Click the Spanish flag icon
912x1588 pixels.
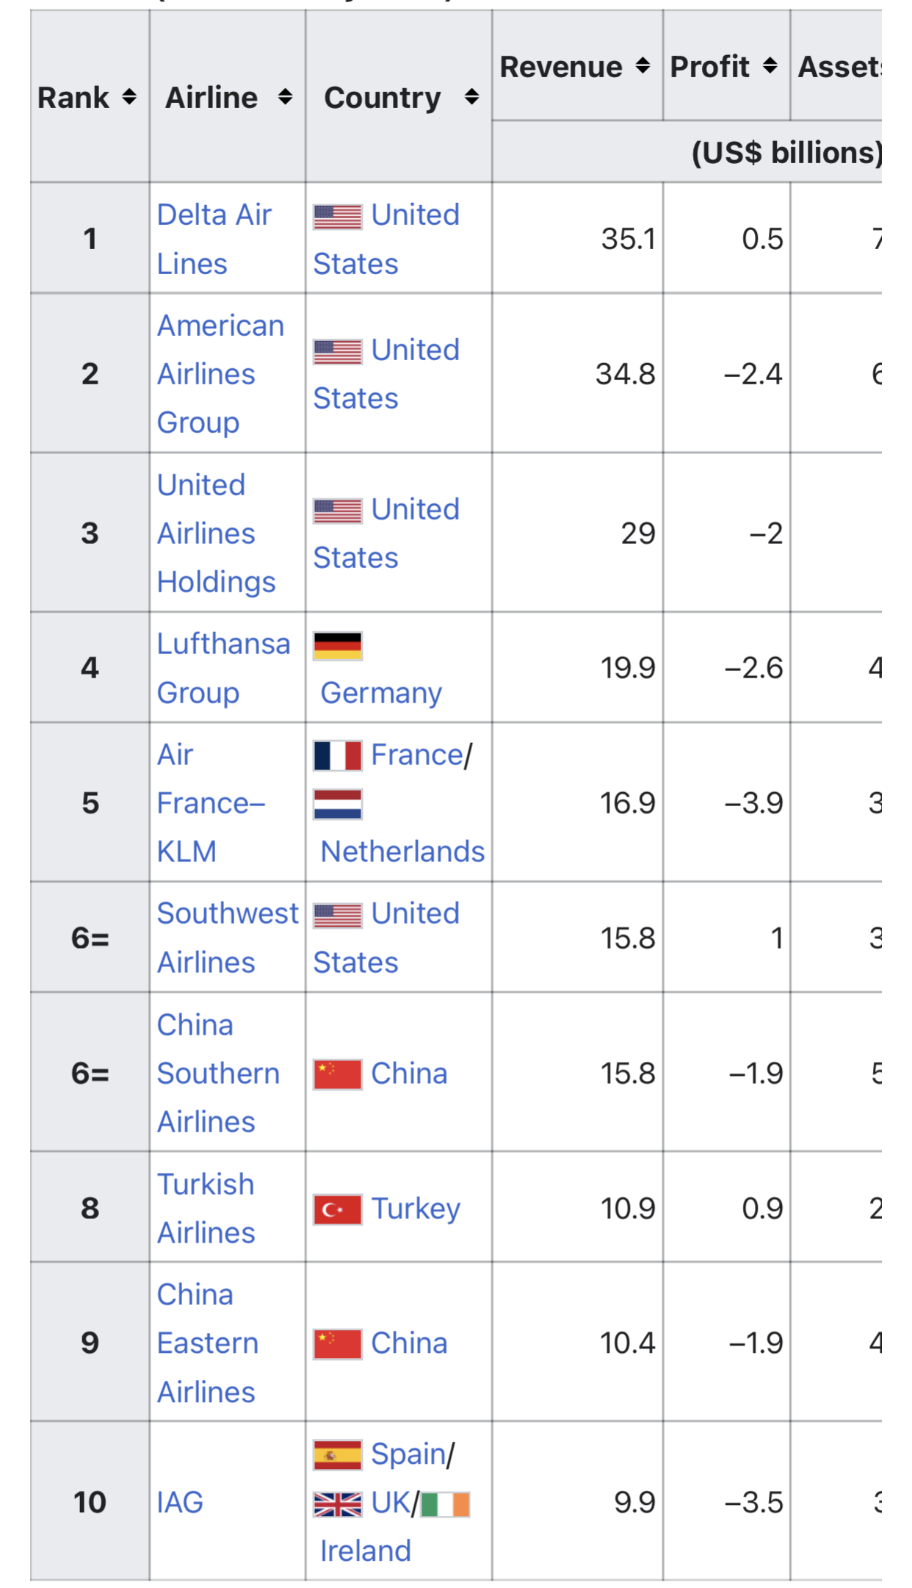pyautogui.click(x=338, y=1454)
